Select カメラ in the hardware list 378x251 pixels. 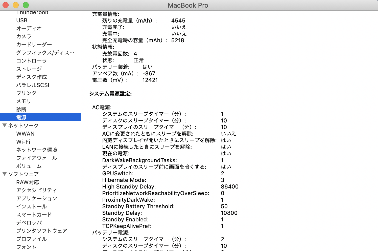pyautogui.click(x=24, y=36)
